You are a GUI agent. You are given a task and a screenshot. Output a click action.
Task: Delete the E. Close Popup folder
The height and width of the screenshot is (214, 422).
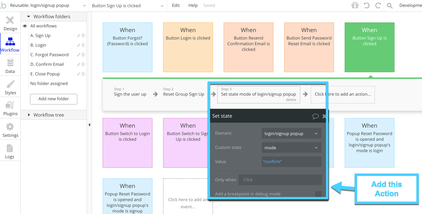point(83,74)
